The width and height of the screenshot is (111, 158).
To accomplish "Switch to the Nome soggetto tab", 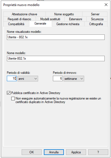I will 64,14.
